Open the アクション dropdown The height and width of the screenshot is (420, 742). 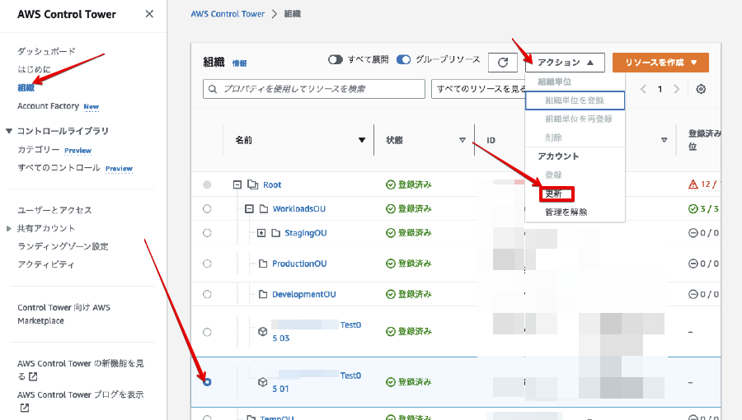coord(565,63)
